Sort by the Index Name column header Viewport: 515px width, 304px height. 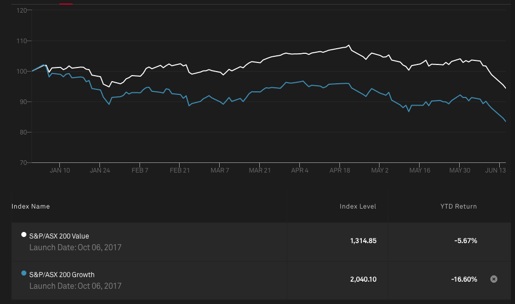31,207
